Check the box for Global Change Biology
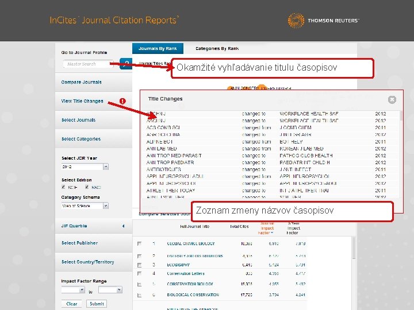This screenshot has height=310, width=414. [139, 244]
